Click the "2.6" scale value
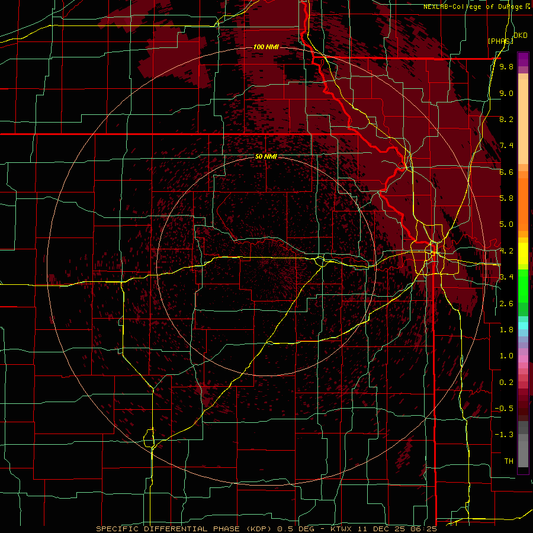533x533 pixels. point(506,304)
